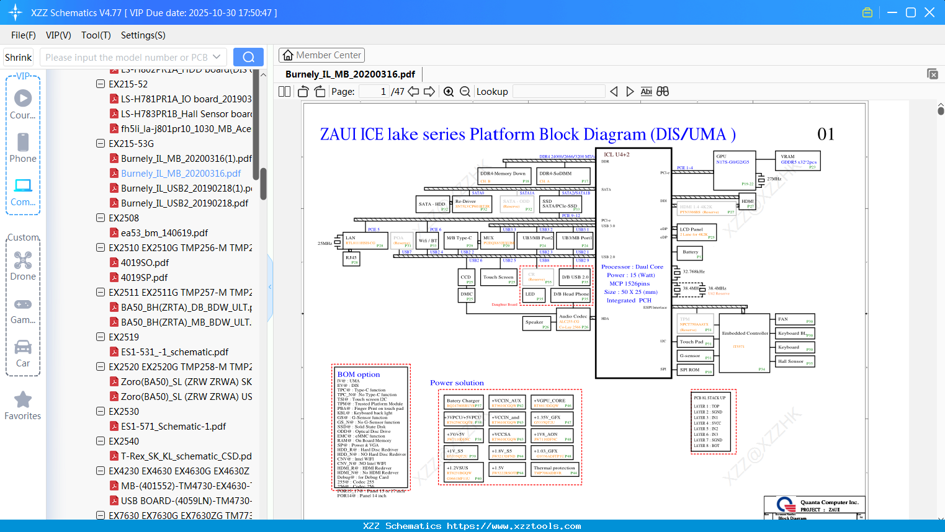The width and height of the screenshot is (945, 532).
Task: Open the binoculars search icon
Action: (x=663, y=92)
